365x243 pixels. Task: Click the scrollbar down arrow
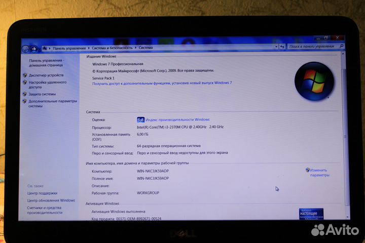pyautogui.click(x=348, y=217)
